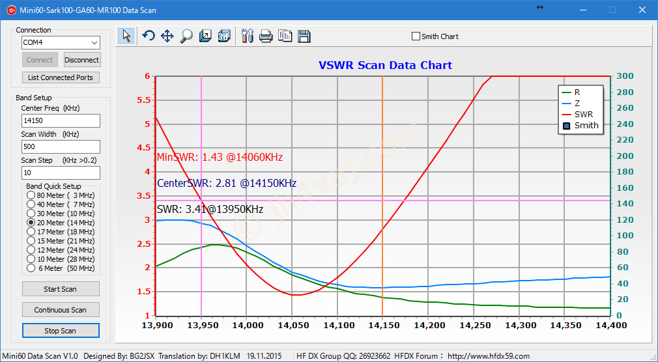
Task: Choose the 10 Meter (28 MHz) band
Action: [31, 259]
